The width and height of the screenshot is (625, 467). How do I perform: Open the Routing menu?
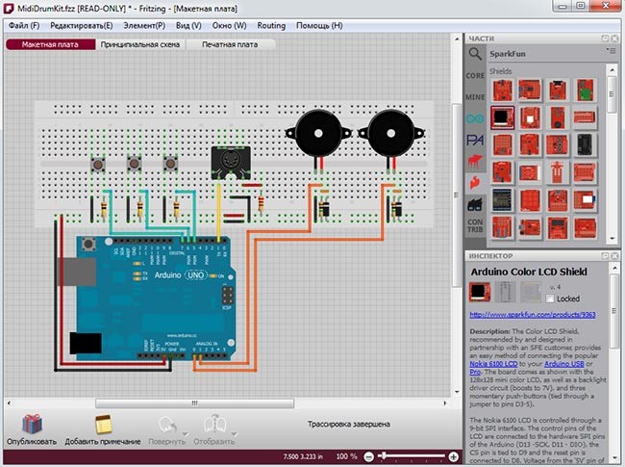click(x=271, y=26)
